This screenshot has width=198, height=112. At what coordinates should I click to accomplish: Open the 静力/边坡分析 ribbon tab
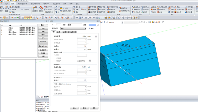(22, 4)
